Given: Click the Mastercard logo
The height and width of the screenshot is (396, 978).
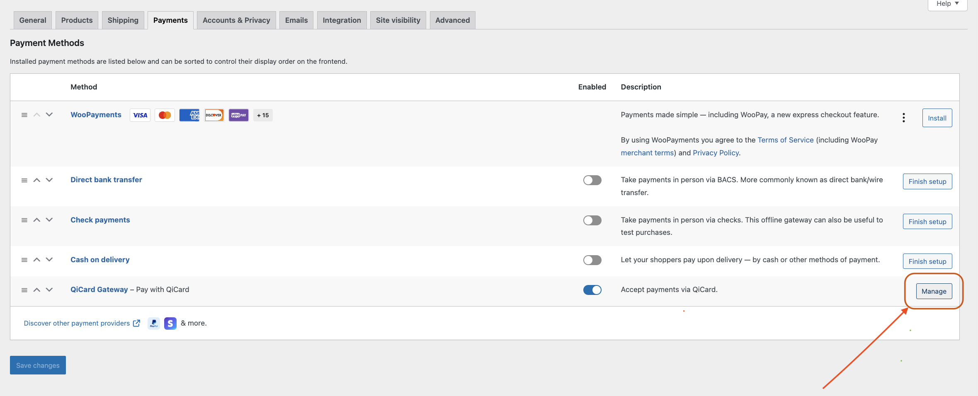Looking at the screenshot, I should [165, 115].
